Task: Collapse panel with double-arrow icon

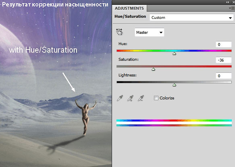Action: pyautogui.click(x=227, y=2)
